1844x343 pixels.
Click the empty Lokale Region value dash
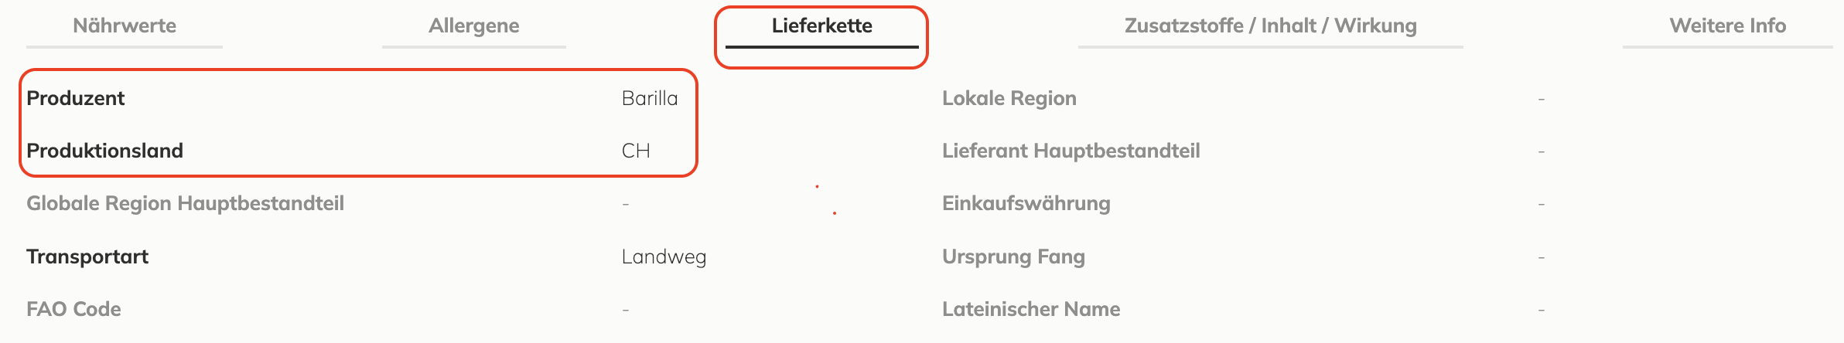[1542, 99]
